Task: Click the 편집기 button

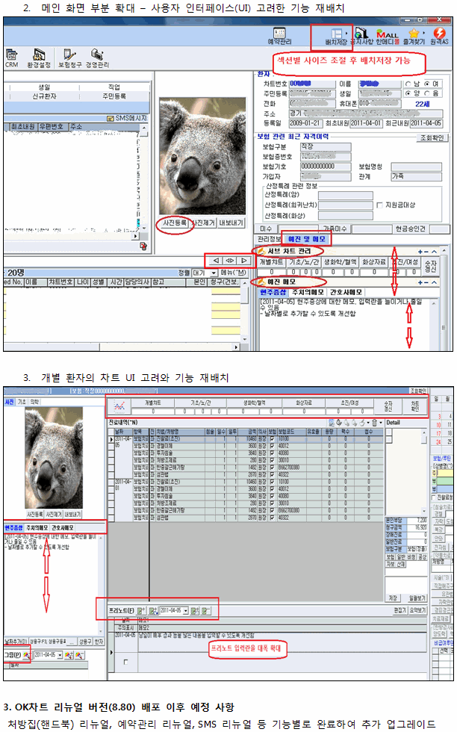Action: 399,610
